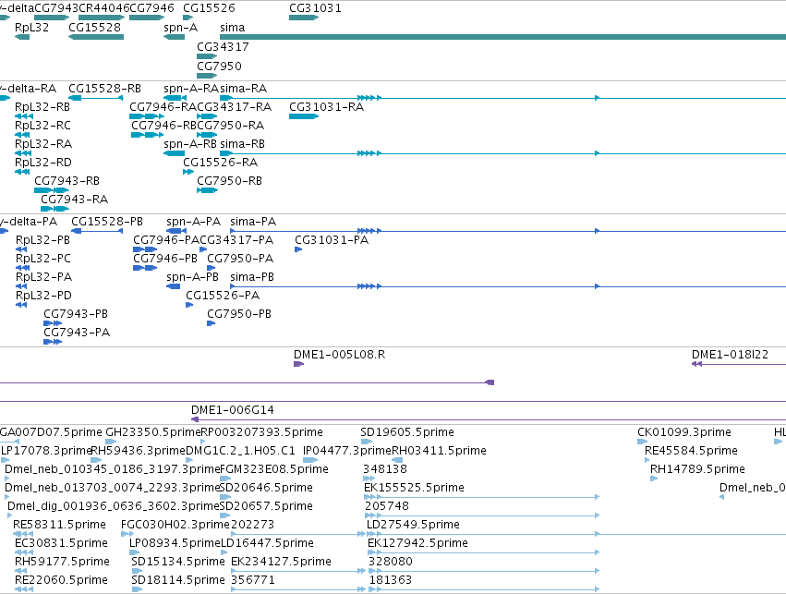The height and width of the screenshot is (594, 786).
Task: Select the CG31031 gene arrow
Action: click(304, 18)
